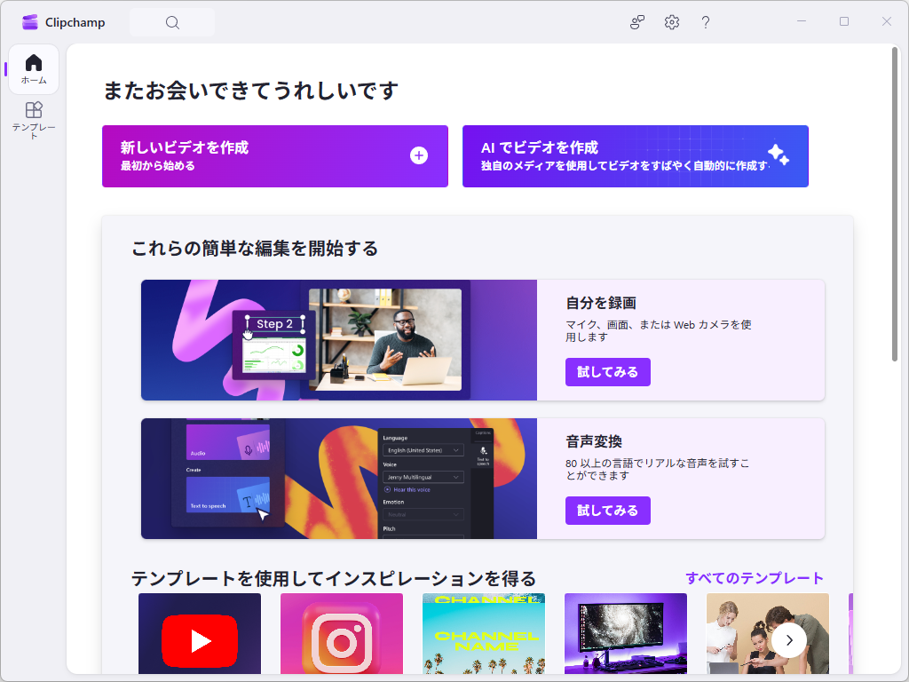Switch to the テンプレート sidebar tab
Viewport: 909px width, 682px height.
click(x=34, y=120)
